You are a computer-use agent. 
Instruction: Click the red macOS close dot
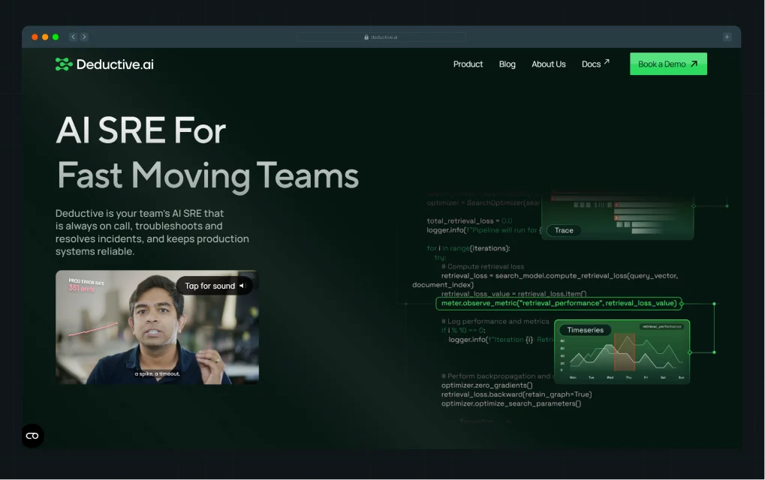point(35,37)
